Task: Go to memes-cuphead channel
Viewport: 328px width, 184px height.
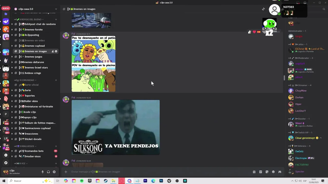Action: [36, 46]
